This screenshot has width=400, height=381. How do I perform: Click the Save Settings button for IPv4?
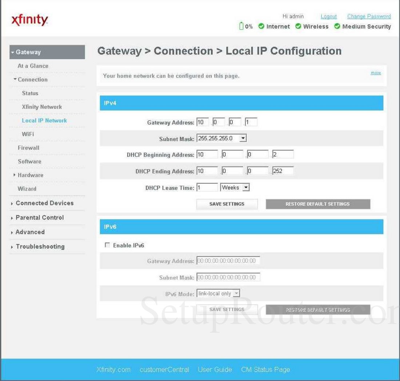click(227, 204)
